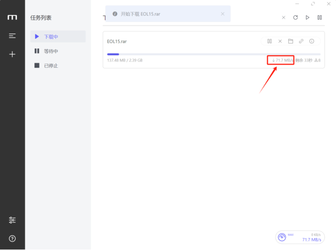Show EOL15.rar in folder
This screenshot has height=250, width=336.
click(x=290, y=41)
